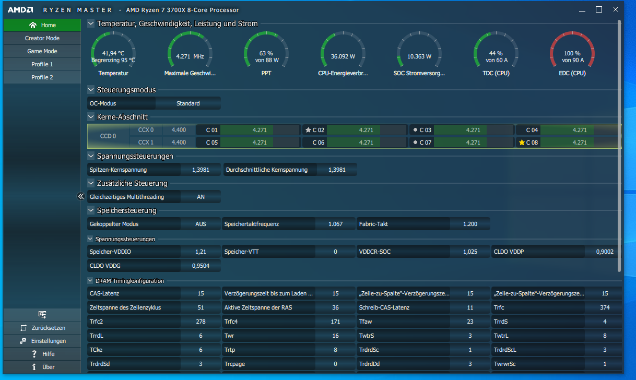The image size is (636, 380).
Task: Click the gold star on core C 08
Action: (x=522, y=142)
